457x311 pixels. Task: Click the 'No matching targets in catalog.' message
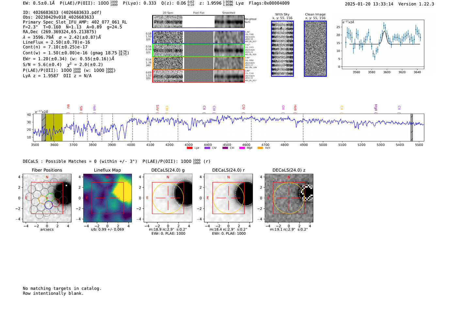tap(62, 288)
